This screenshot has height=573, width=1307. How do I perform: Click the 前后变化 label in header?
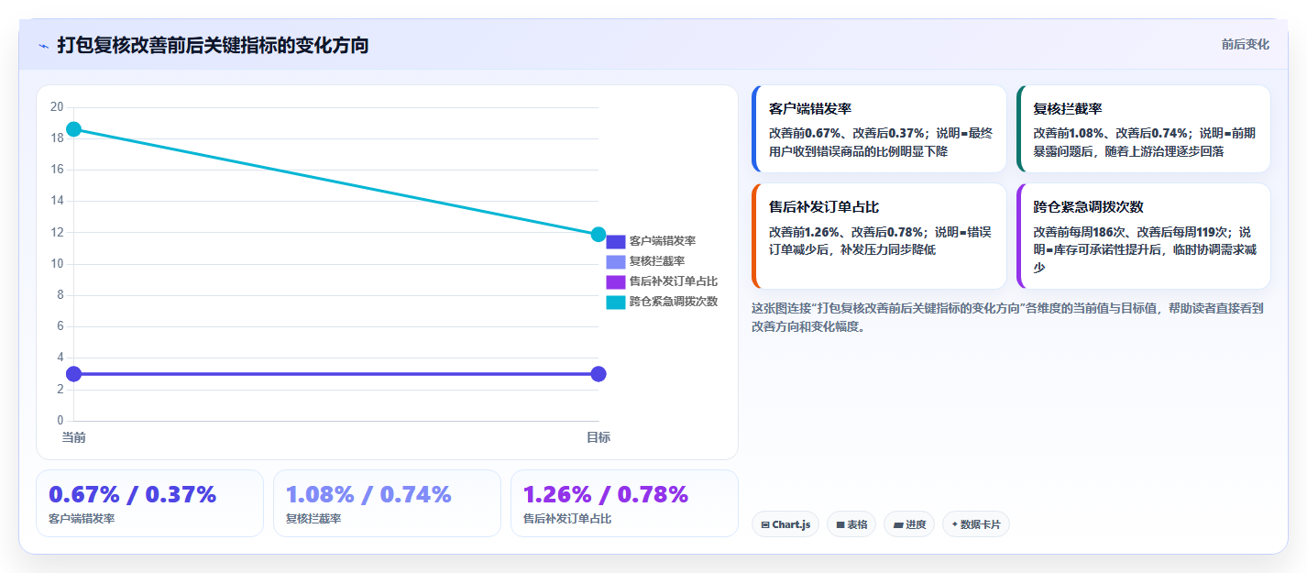coord(1245,44)
